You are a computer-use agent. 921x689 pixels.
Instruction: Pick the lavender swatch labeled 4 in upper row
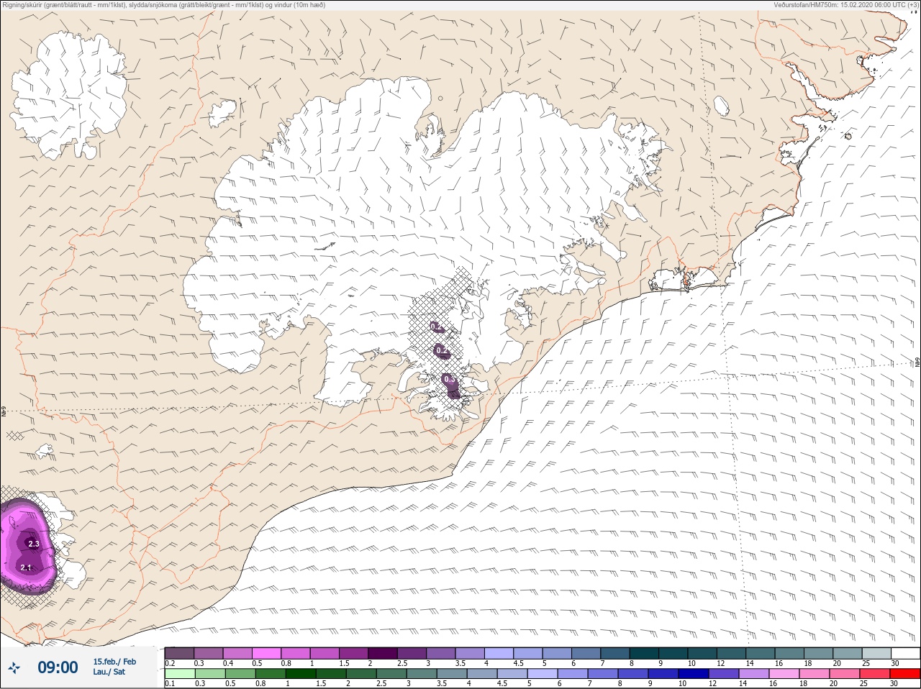pos(499,653)
